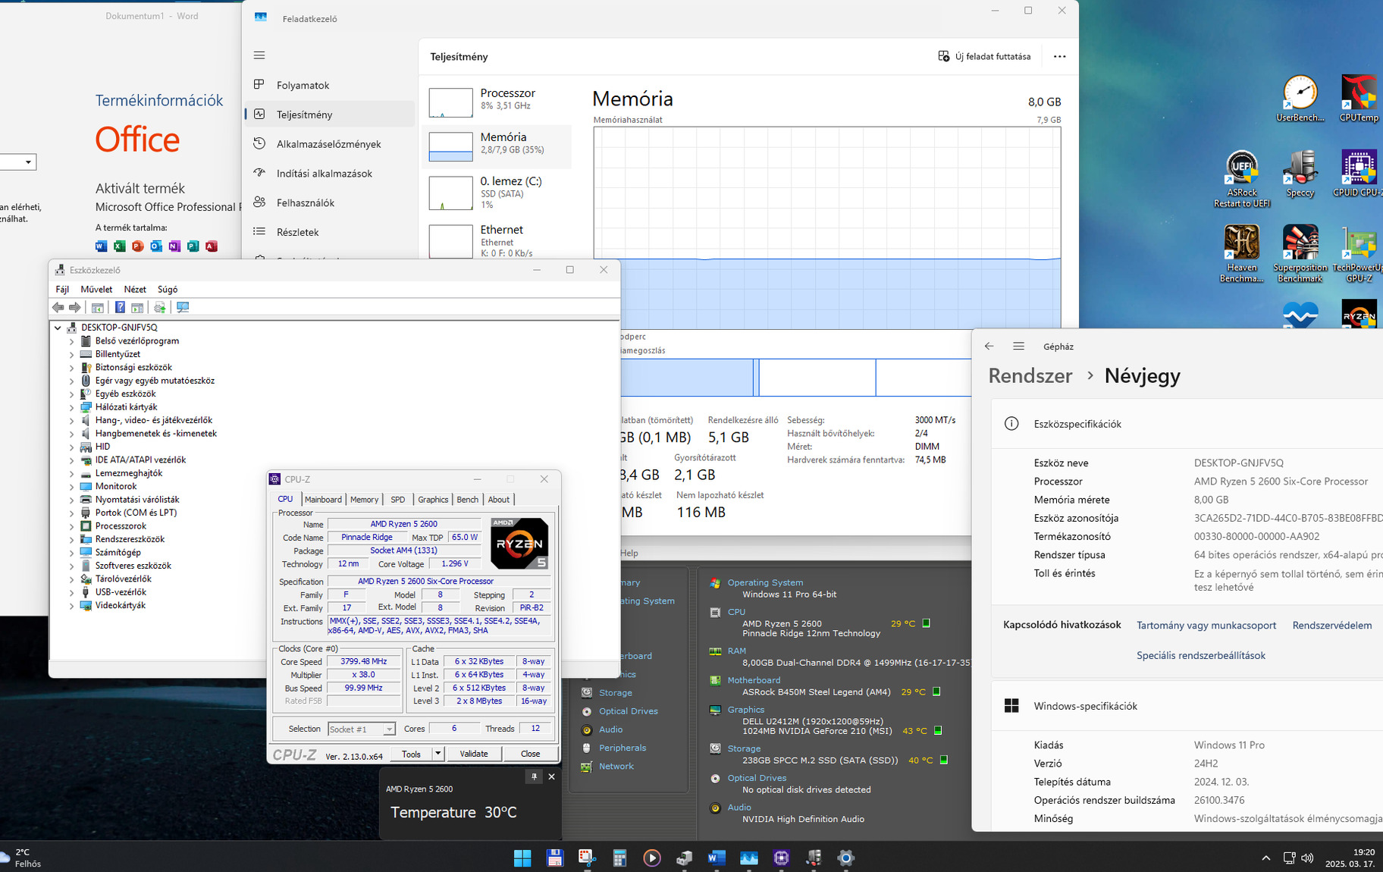The width and height of the screenshot is (1383, 872).
Task: Open Superposition Benchmark desktop icon
Action: tap(1300, 254)
